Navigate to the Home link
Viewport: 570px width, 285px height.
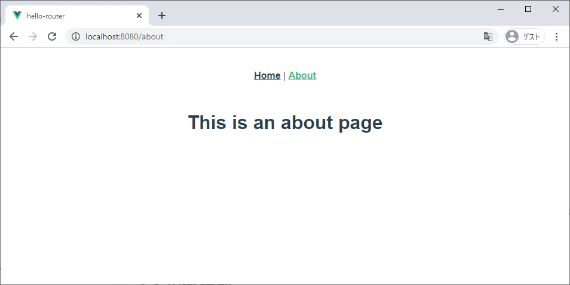click(267, 76)
